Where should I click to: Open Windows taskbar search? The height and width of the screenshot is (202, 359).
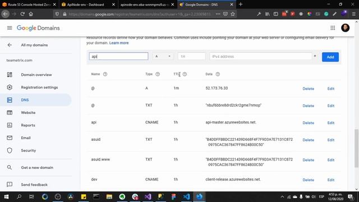coord(19,196)
